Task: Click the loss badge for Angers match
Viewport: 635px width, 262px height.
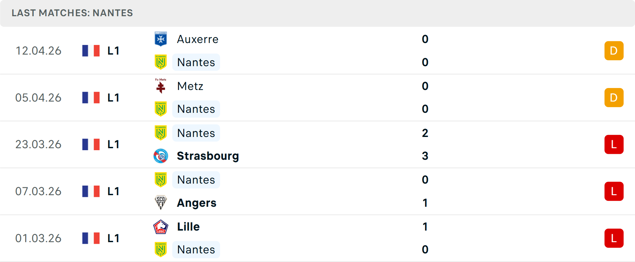Action: [x=614, y=191]
